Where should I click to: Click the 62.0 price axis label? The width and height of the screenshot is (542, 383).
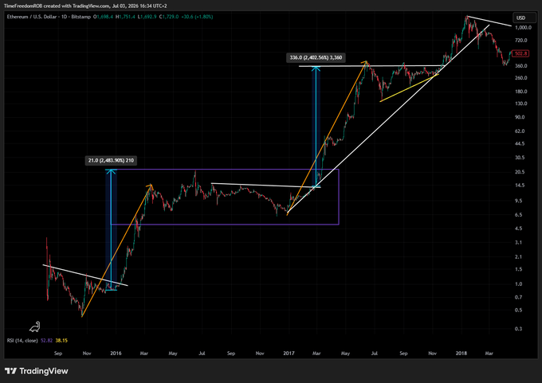coord(520,131)
